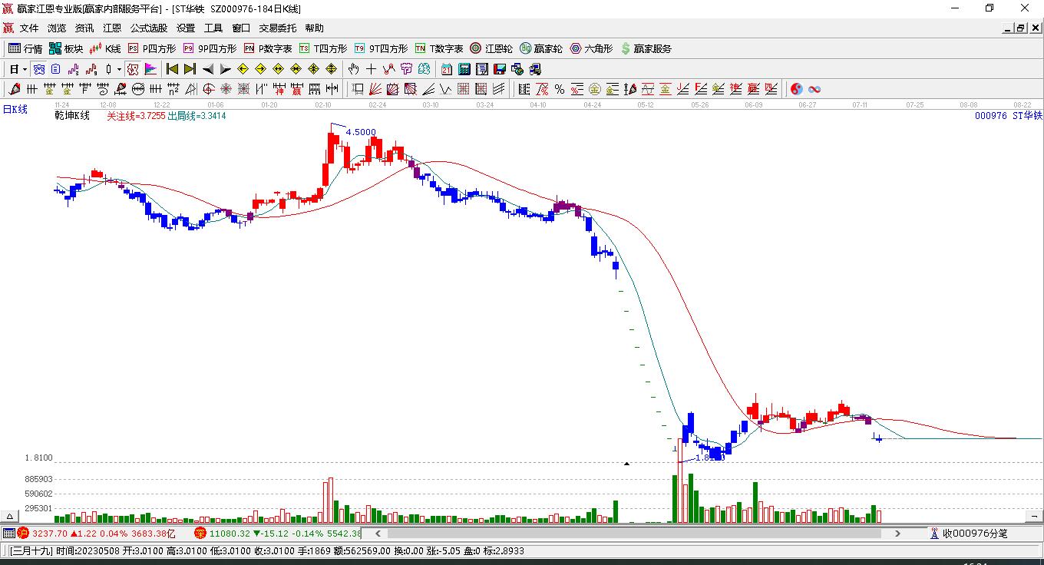The height and width of the screenshot is (565, 1044).
Task: Open the P四方形 tool
Action: pos(151,48)
